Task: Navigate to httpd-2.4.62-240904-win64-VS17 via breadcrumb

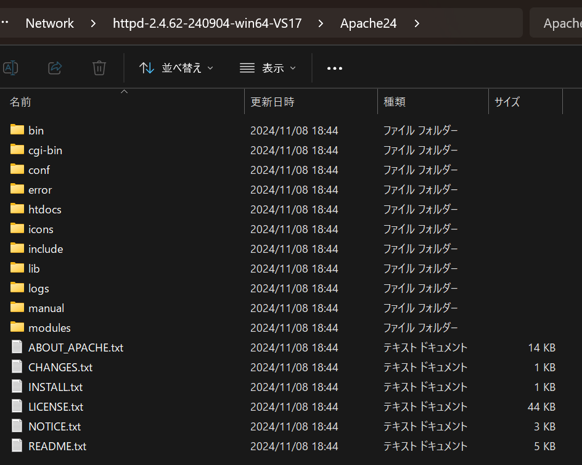Action: pyautogui.click(x=207, y=23)
